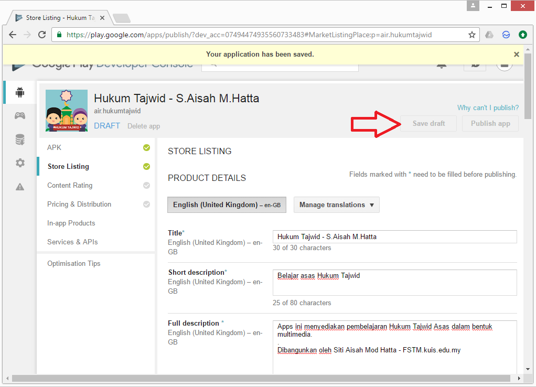Viewport: 536px width, 387px height.
Task: Focus the Short description text box
Action: (x=395, y=283)
